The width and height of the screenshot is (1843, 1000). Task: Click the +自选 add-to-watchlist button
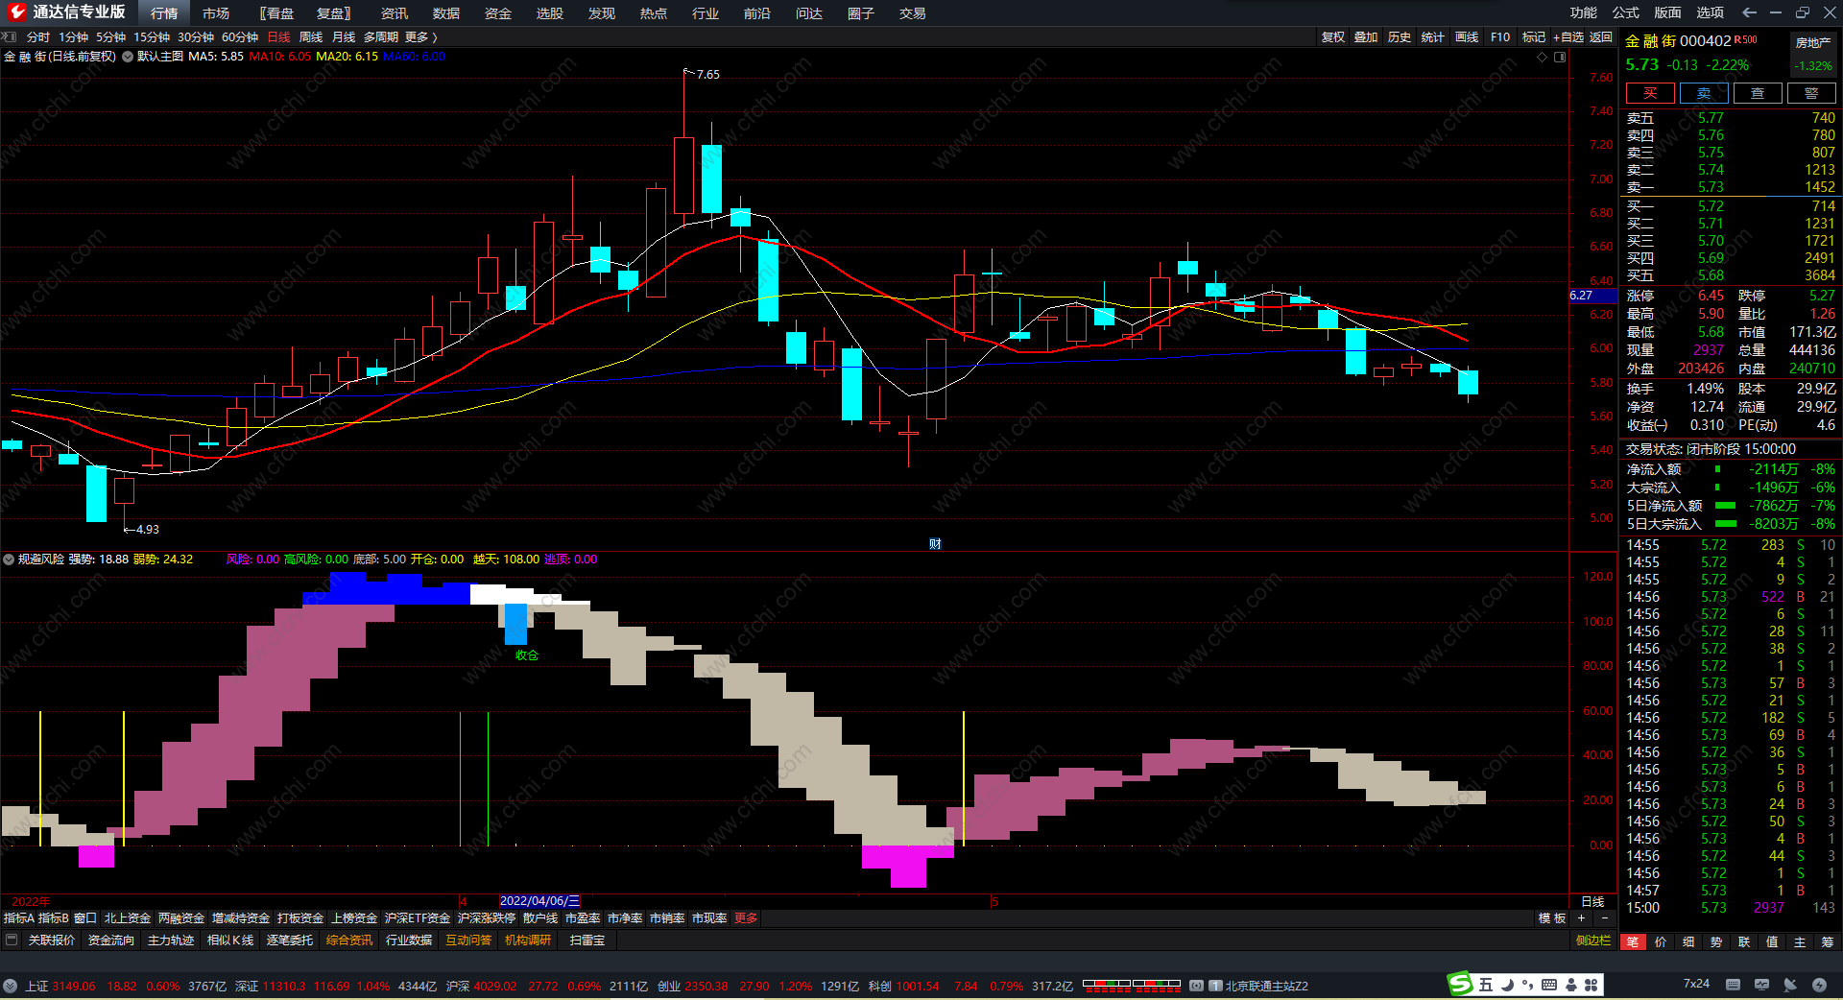(x=1568, y=37)
